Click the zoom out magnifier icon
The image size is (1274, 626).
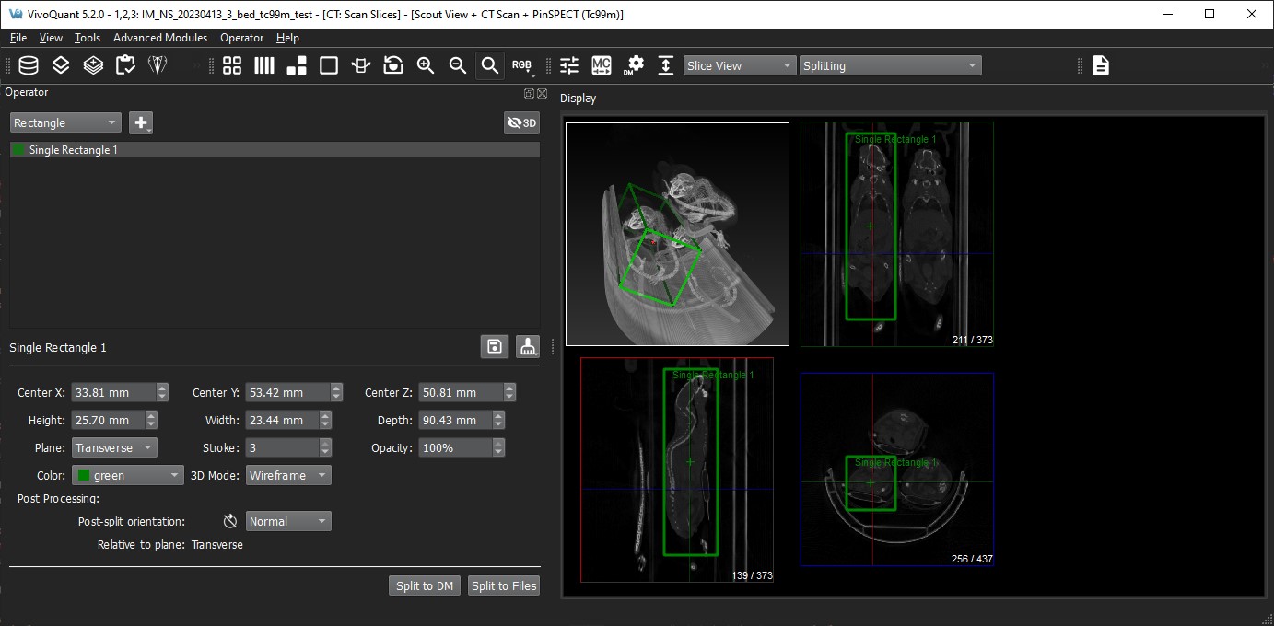coord(458,65)
